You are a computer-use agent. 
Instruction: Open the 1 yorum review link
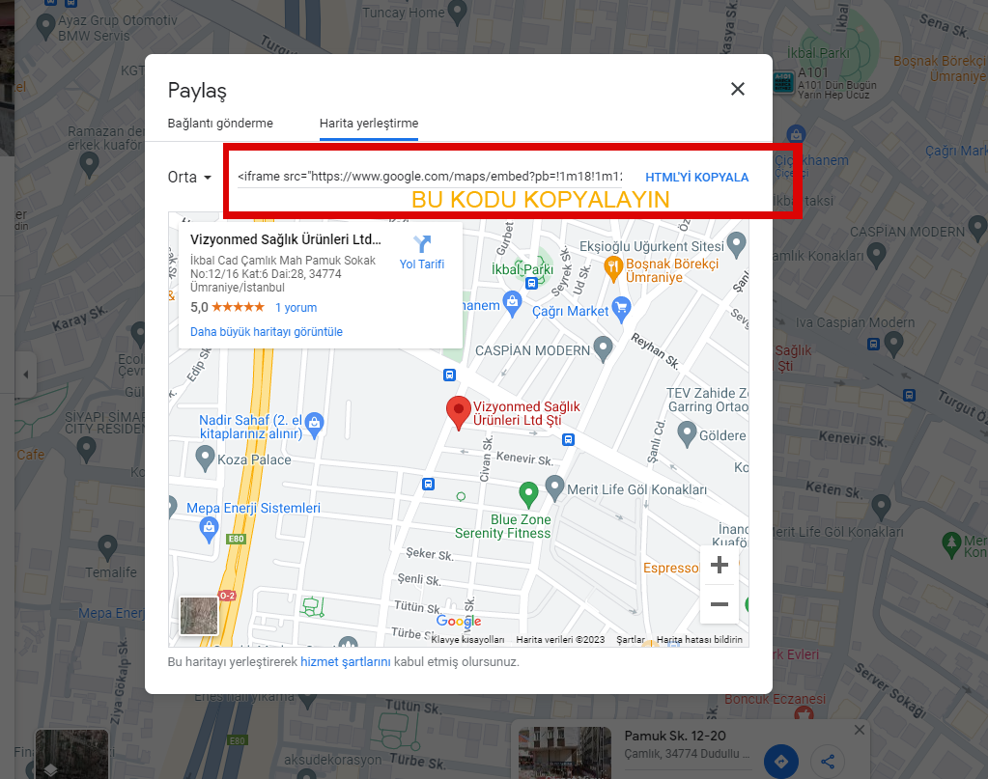click(296, 308)
